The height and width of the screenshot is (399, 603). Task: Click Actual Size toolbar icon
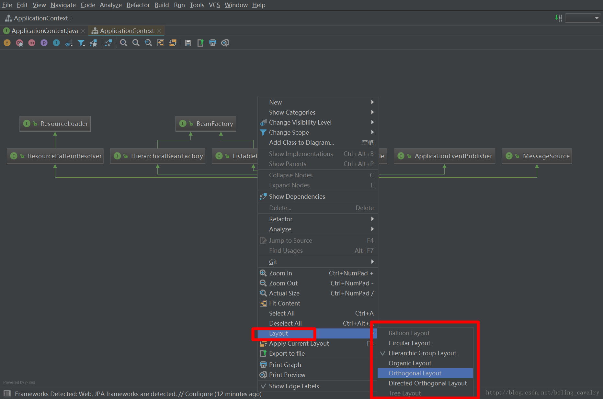(x=148, y=43)
